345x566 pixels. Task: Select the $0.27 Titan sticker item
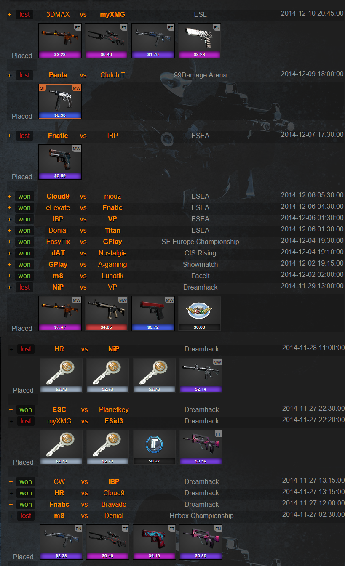tap(154, 447)
